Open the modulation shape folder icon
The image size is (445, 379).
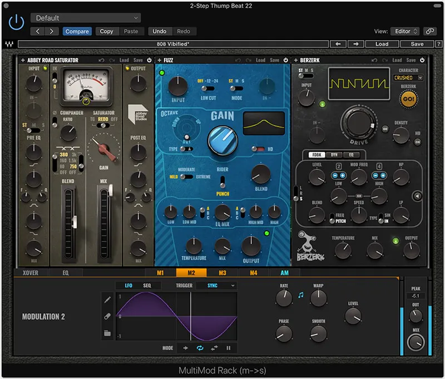[107, 333]
